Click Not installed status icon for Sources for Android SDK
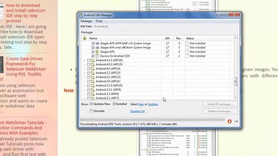Viewport: 278px width, 156px height. click(x=187, y=56)
